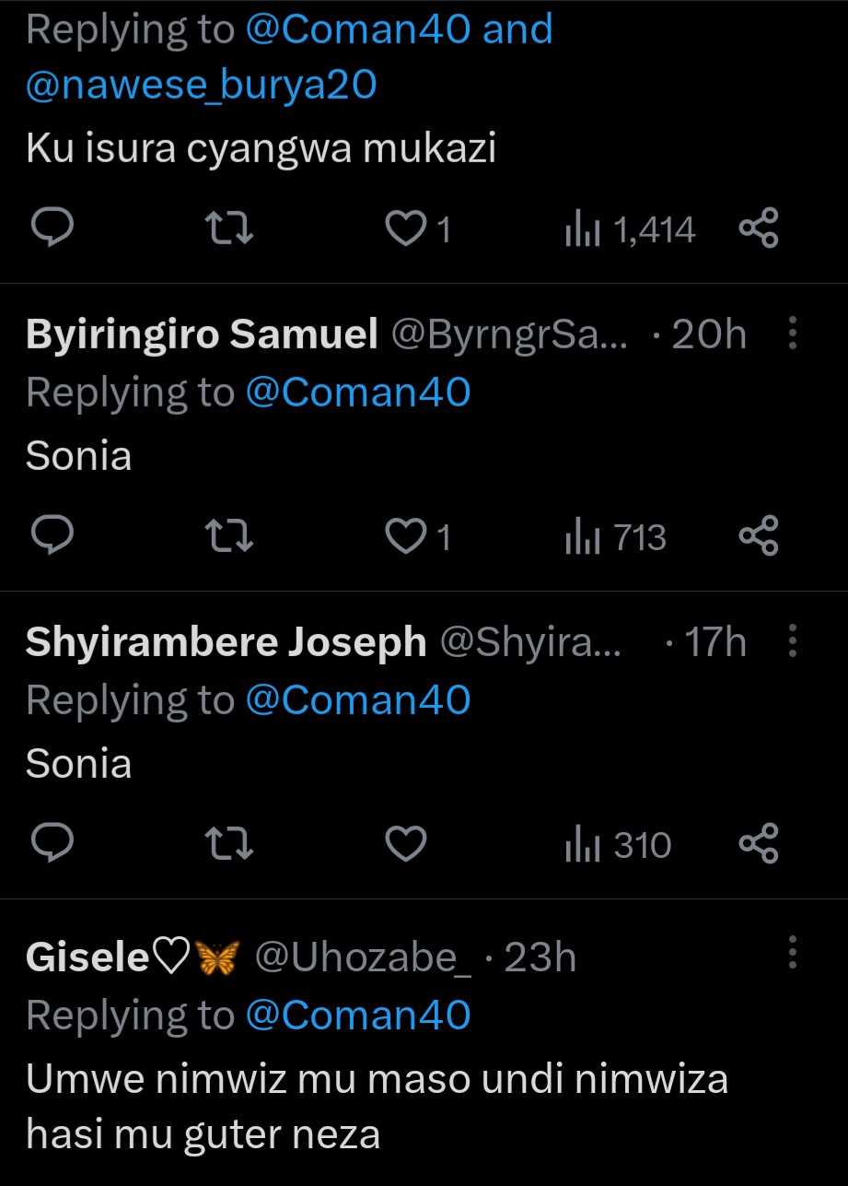The image size is (848, 1186).
Task: Open Gisele's @Uhozabe_ profile handle
Action: [x=362, y=958]
